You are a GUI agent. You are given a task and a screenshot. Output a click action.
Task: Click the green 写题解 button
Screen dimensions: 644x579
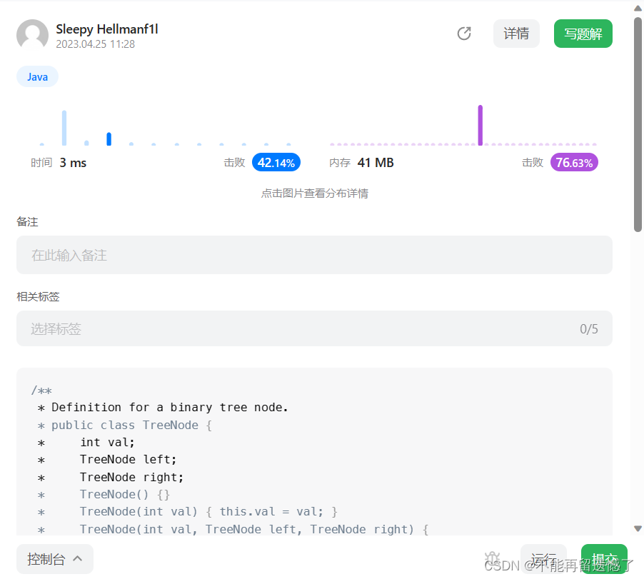pyautogui.click(x=583, y=34)
